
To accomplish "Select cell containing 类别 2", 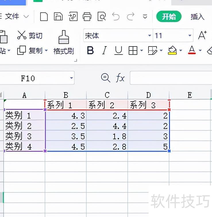I will [x=24, y=125].
